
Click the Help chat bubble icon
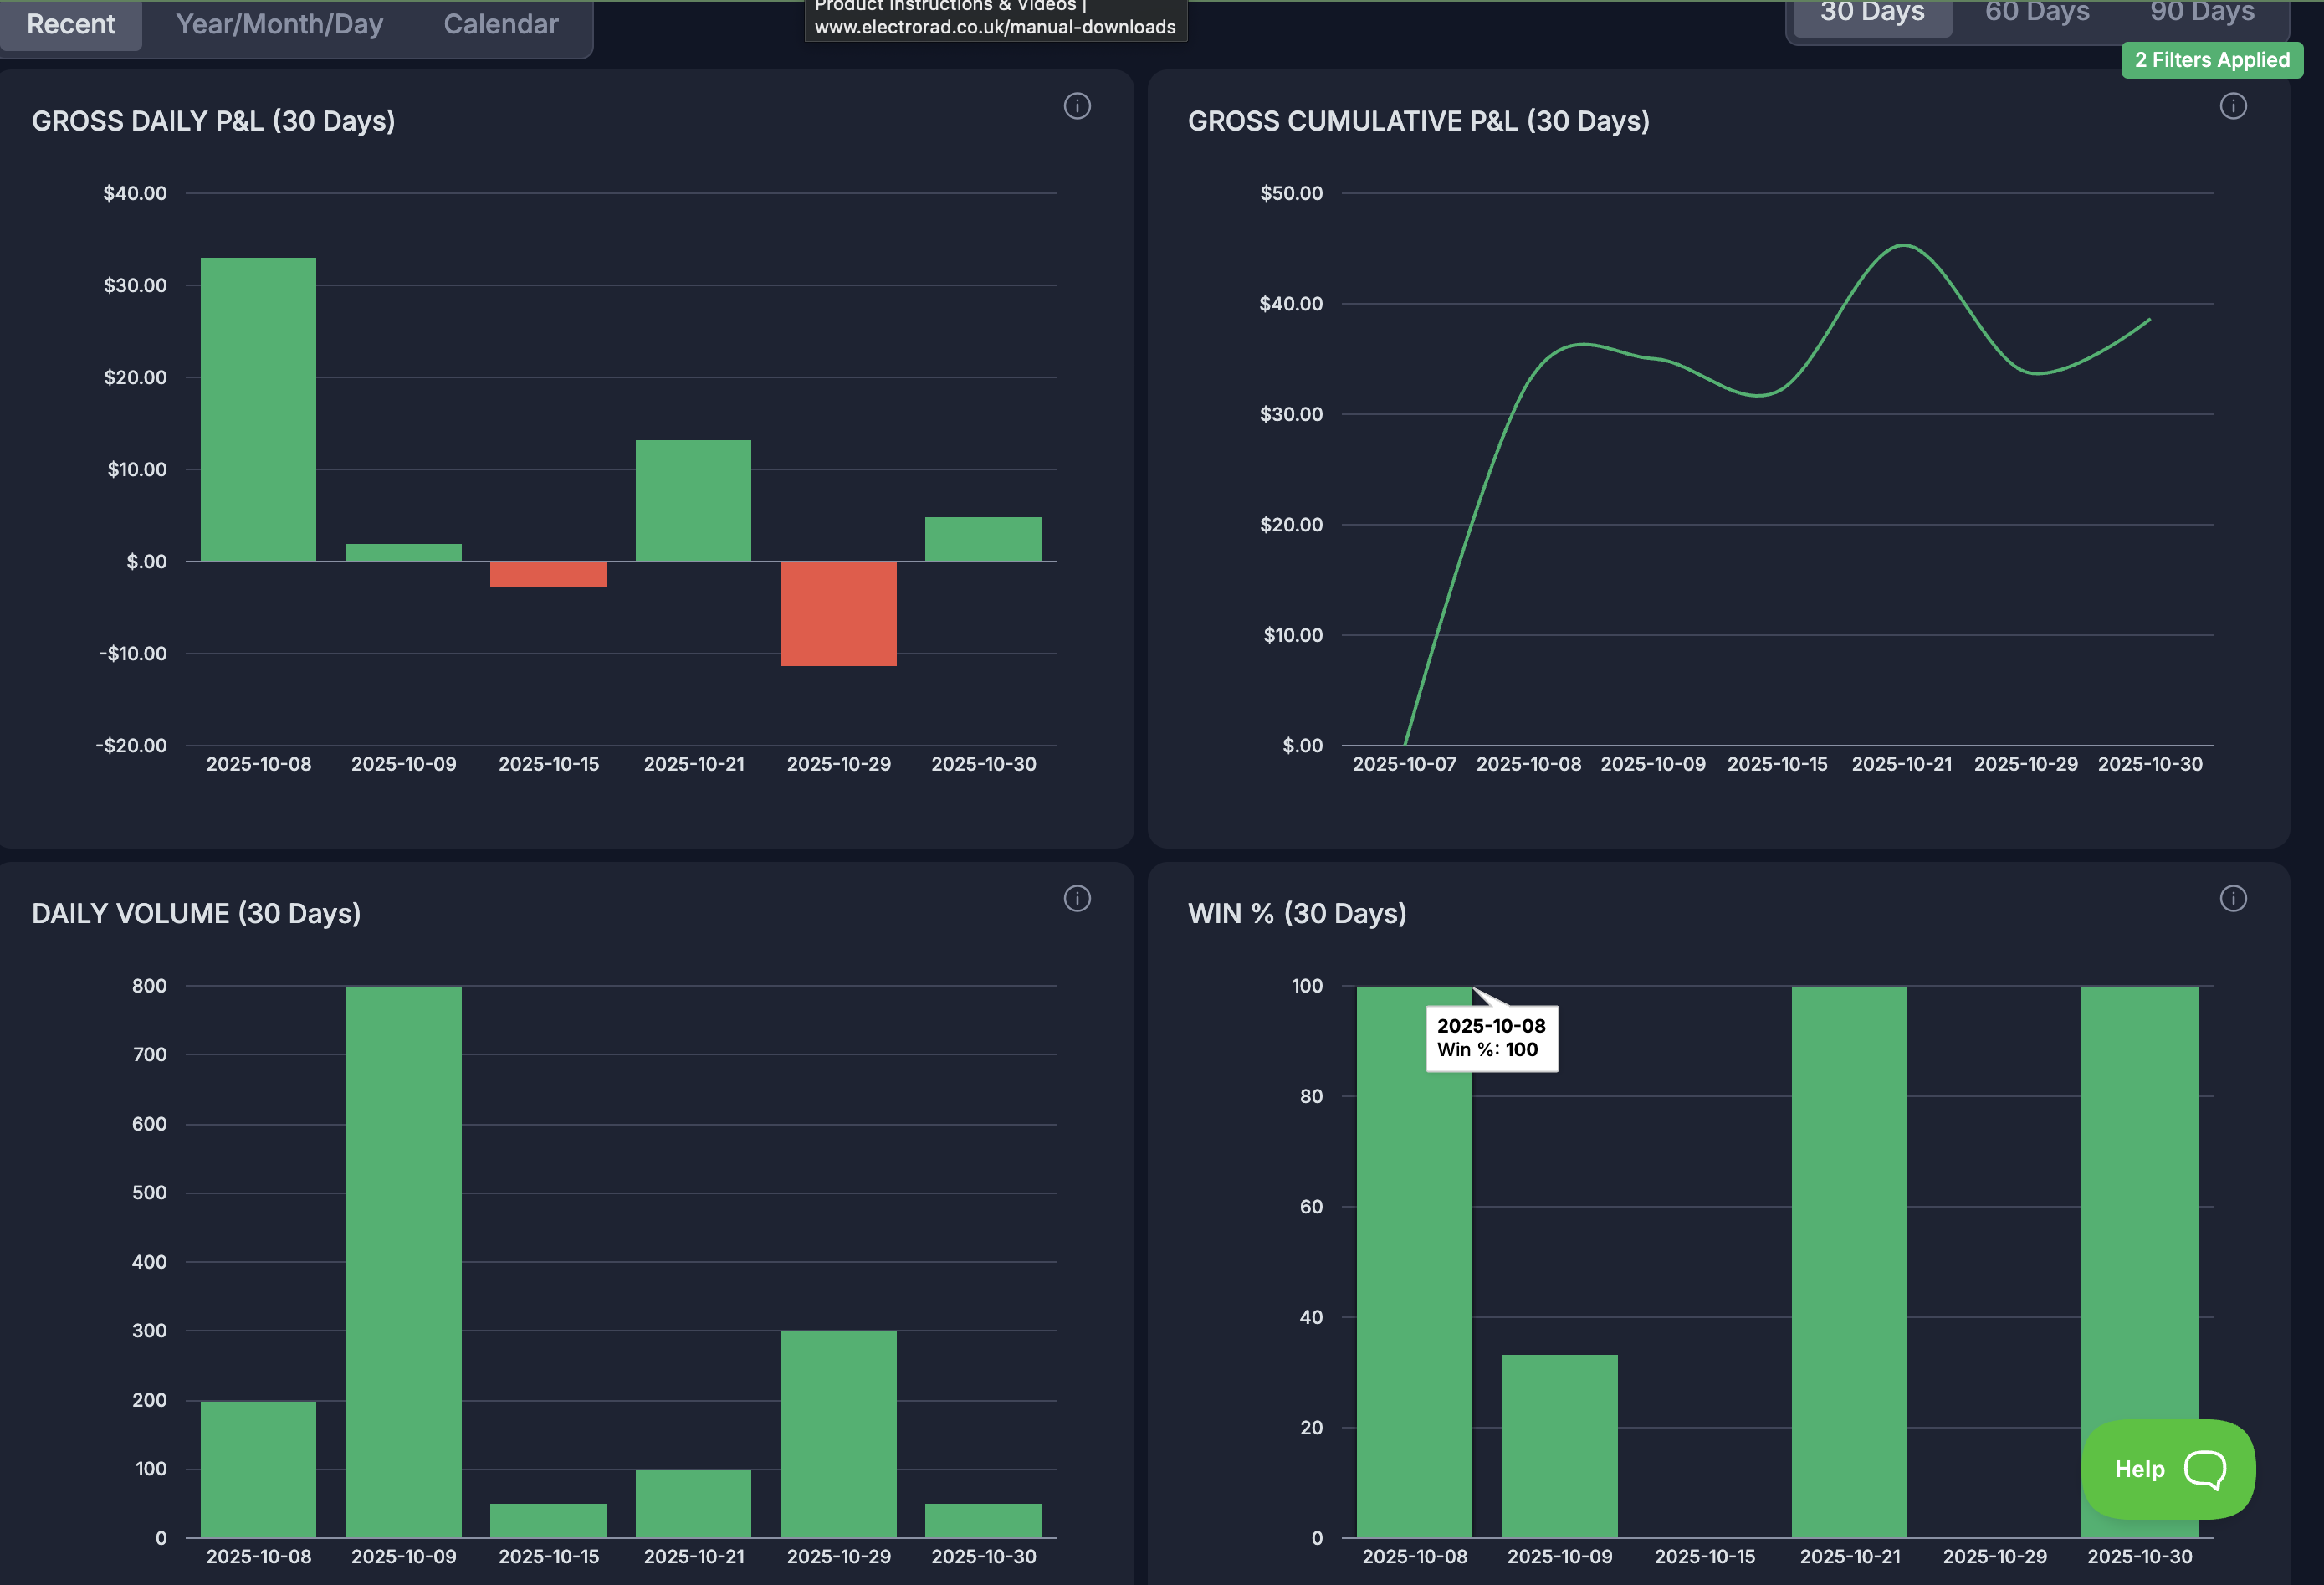2205,1469
